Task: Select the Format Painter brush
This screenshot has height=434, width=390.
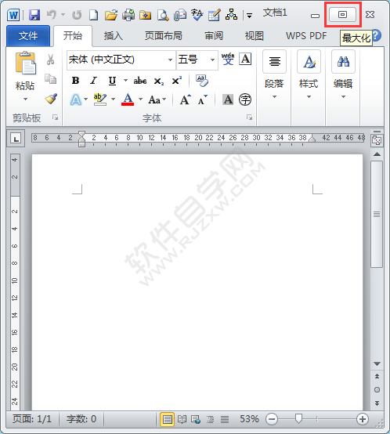Action: tap(51, 99)
